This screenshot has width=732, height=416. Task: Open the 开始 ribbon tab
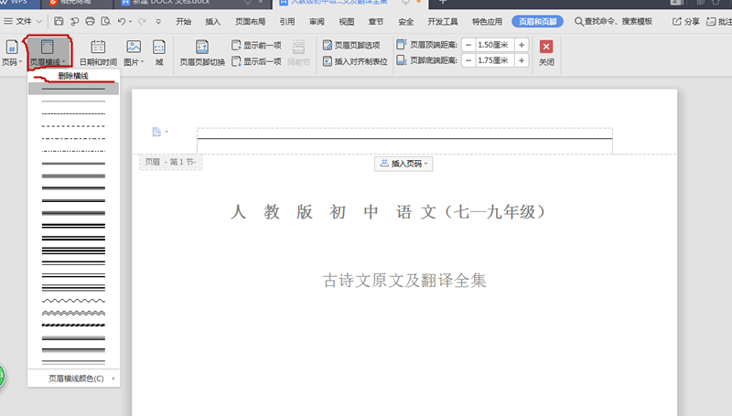click(184, 21)
